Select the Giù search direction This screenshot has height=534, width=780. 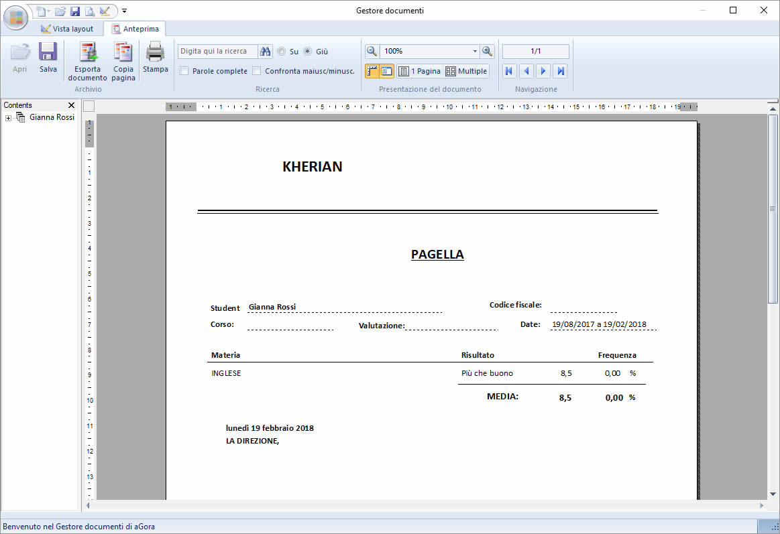click(x=308, y=51)
